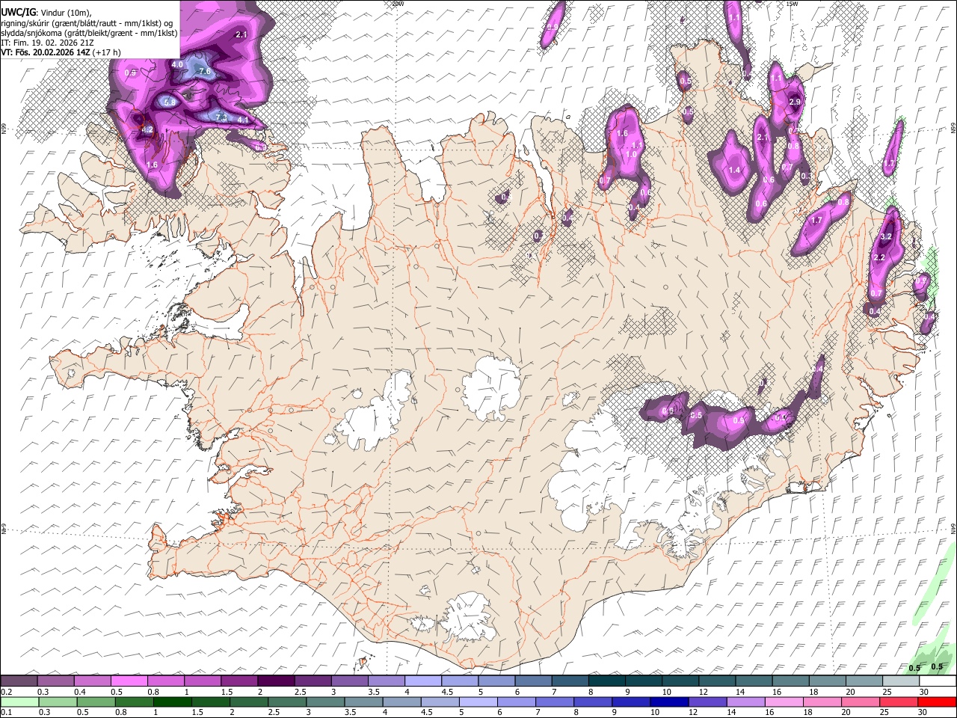957x718 pixels.
Task: Click the 4.1 value label on the map
Action: click(242, 120)
